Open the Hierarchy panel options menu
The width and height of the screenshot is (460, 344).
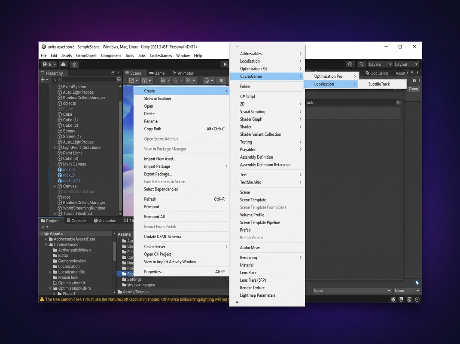(x=118, y=73)
